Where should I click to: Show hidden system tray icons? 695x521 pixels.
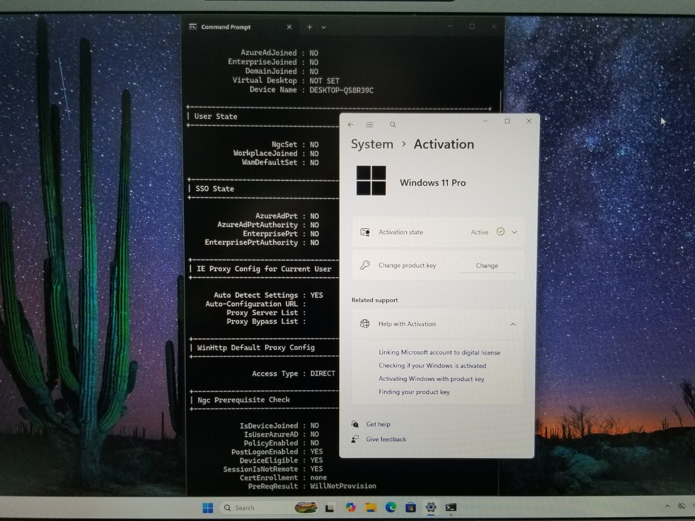(667, 506)
